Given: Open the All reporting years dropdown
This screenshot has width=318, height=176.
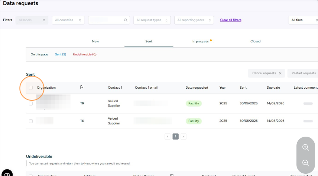Looking at the screenshot, I should click(x=194, y=20).
